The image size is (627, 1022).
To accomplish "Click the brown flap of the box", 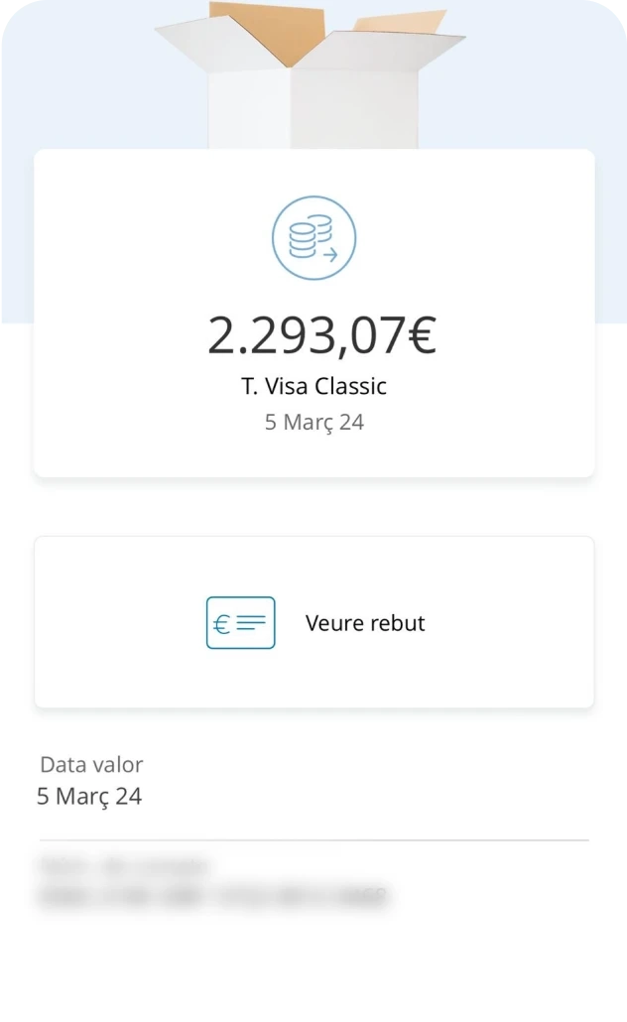I will coord(268,30).
